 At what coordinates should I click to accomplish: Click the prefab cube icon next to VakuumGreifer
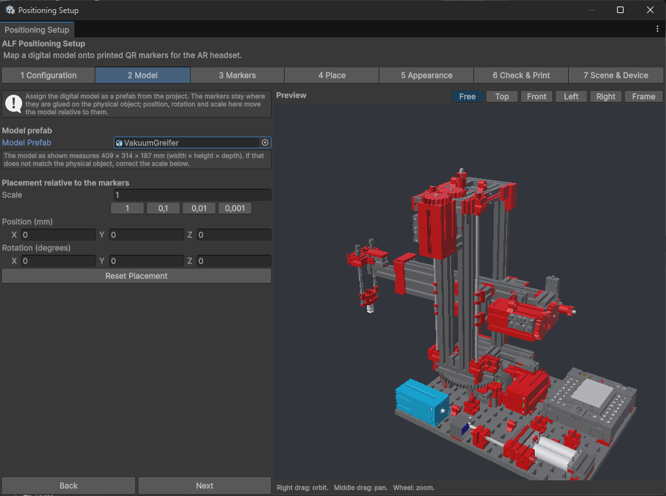[x=119, y=143]
